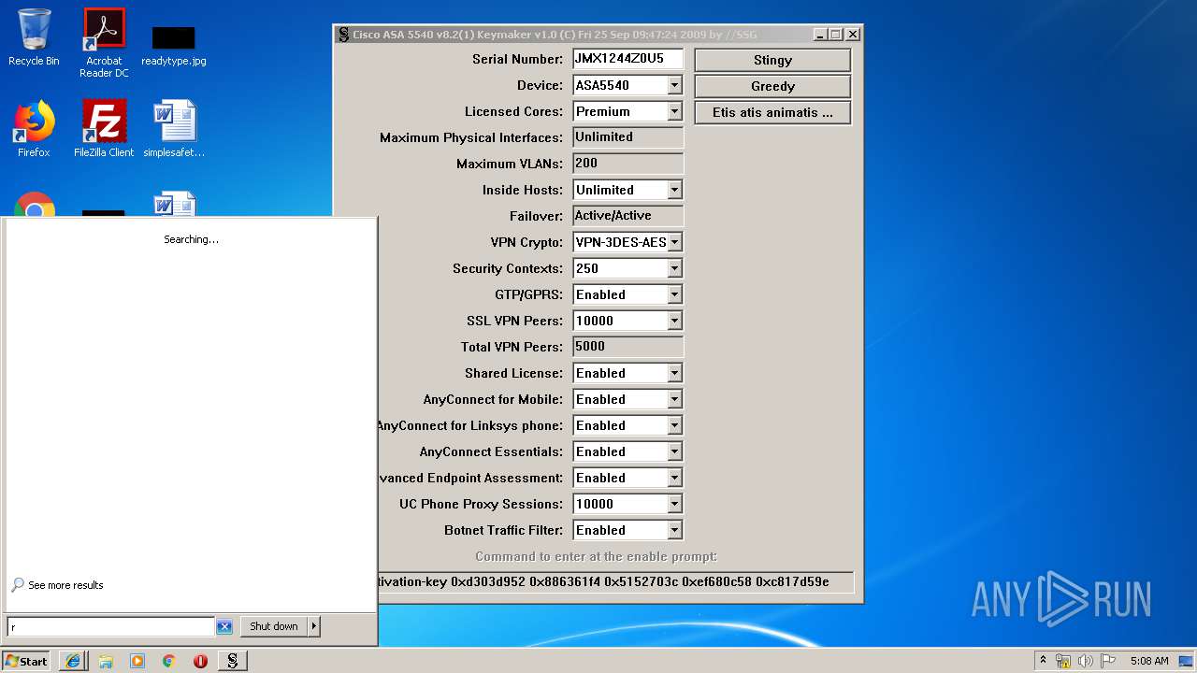Viewport: 1197px width, 673px height.
Task: Click the activation-key command field
Action: (x=615, y=581)
